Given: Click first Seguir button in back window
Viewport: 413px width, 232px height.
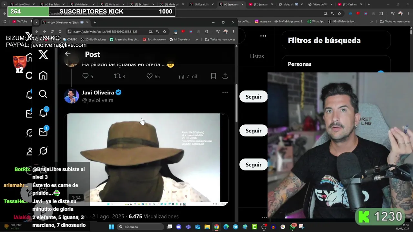Looking at the screenshot, I should [253, 97].
